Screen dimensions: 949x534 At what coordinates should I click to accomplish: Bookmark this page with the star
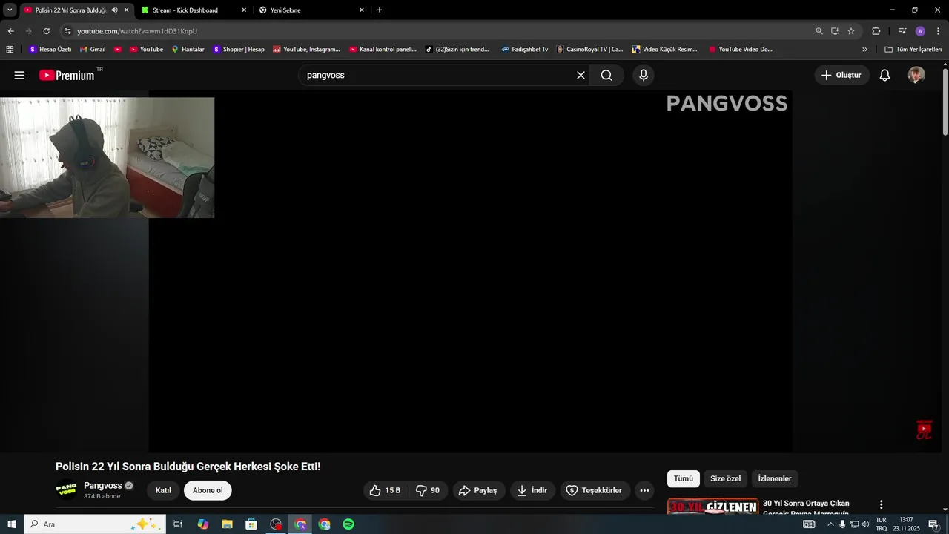pyautogui.click(x=851, y=31)
